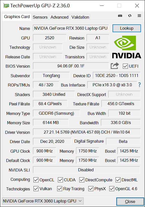Switch to the Validation tab
The width and height of the screenshot is (145, 207).
(80, 17)
